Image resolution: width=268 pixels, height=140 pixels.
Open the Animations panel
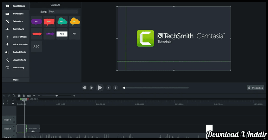coord(15,29)
